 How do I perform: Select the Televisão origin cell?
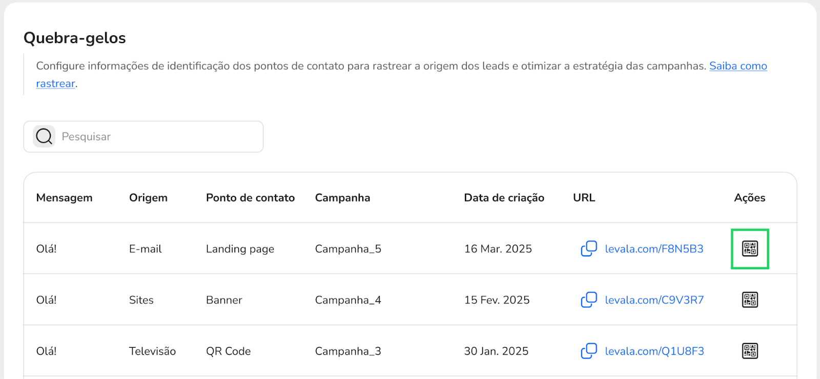pos(152,351)
